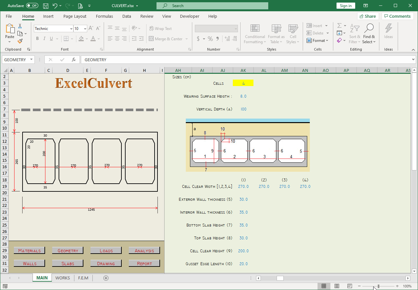Apply Percent Style formatting

coord(210,38)
